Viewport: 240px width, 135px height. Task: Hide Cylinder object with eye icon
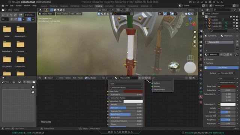point(234,20)
